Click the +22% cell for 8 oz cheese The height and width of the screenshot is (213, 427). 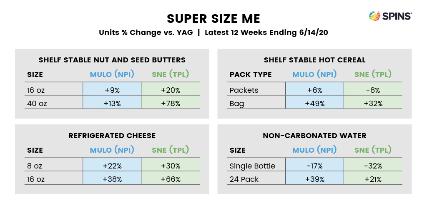pos(112,166)
